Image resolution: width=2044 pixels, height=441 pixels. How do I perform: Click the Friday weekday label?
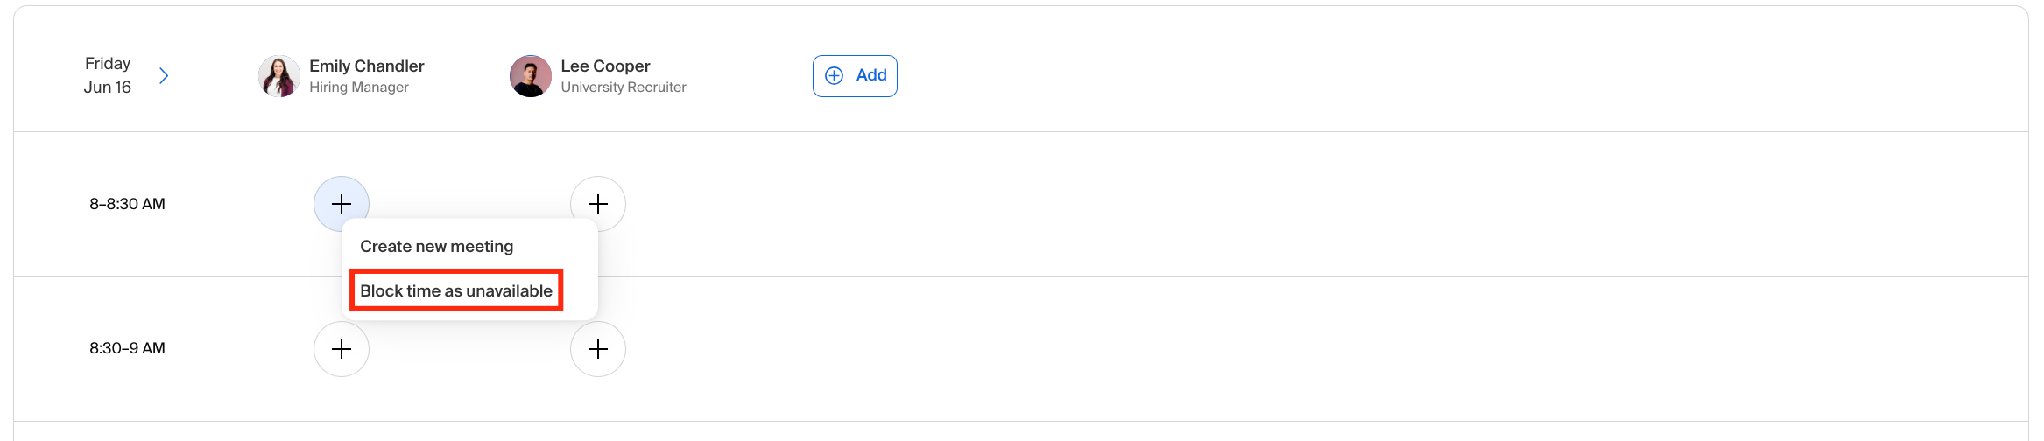(x=108, y=64)
